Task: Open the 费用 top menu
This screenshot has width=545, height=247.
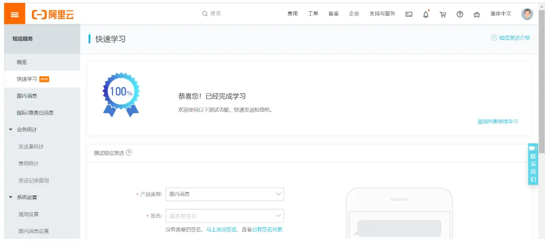Action: (x=292, y=14)
